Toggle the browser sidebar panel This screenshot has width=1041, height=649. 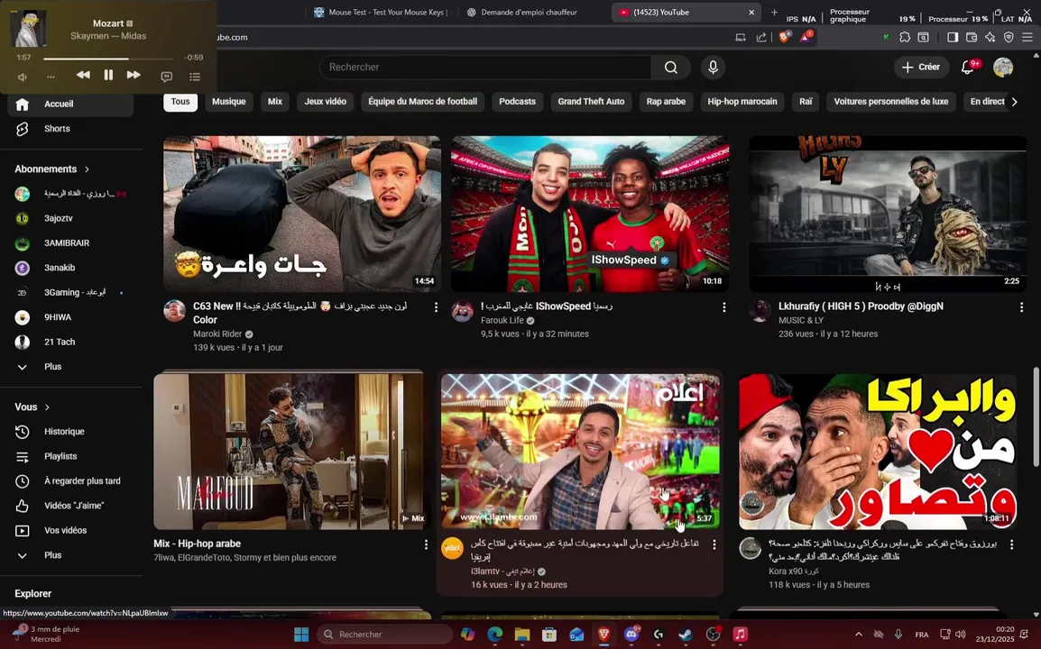coord(952,37)
